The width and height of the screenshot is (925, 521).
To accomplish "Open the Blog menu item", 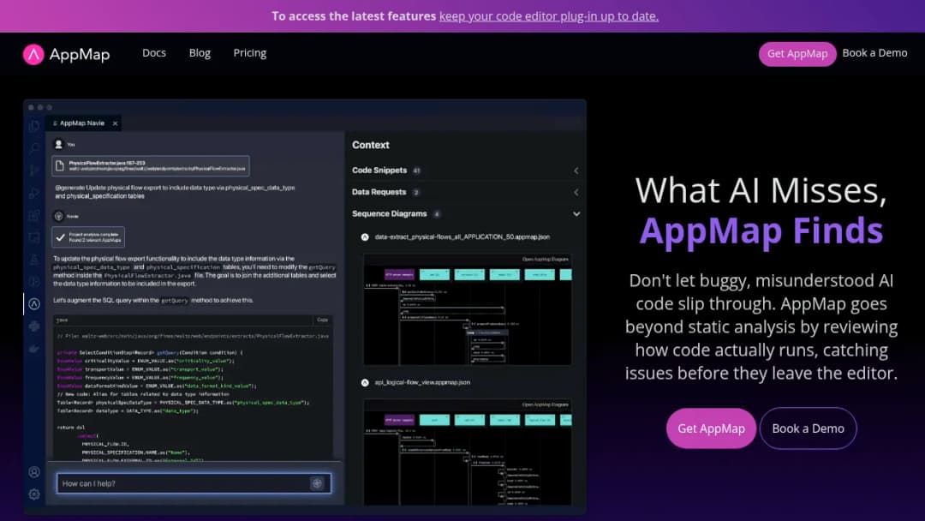I will click(200, 52).
